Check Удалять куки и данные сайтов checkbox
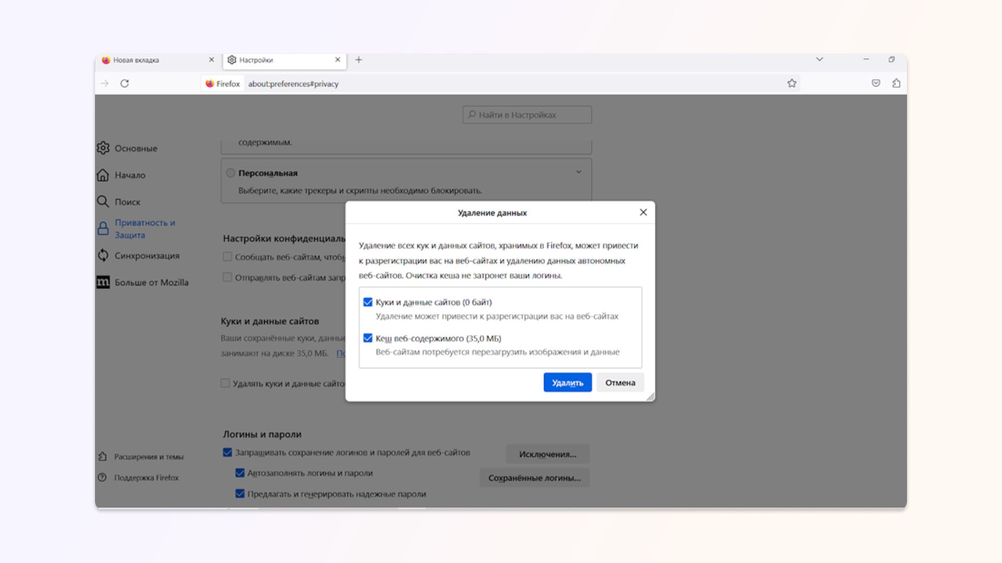The image size is (1002, 563). pyautogui.click(x=225, y=383)
